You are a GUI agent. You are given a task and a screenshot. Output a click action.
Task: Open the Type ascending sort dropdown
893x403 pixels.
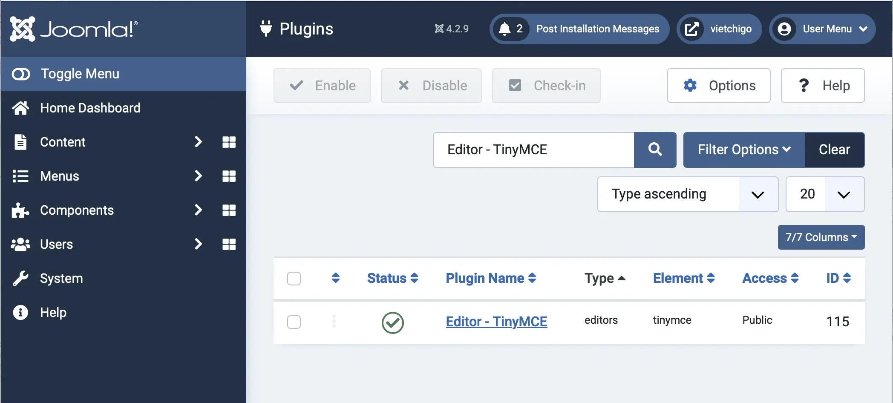tap(687, 194)
